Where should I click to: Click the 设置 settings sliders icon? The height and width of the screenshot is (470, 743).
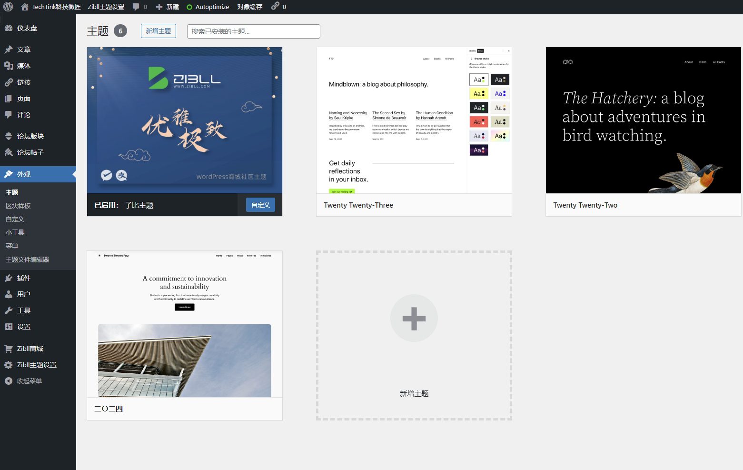9,327
